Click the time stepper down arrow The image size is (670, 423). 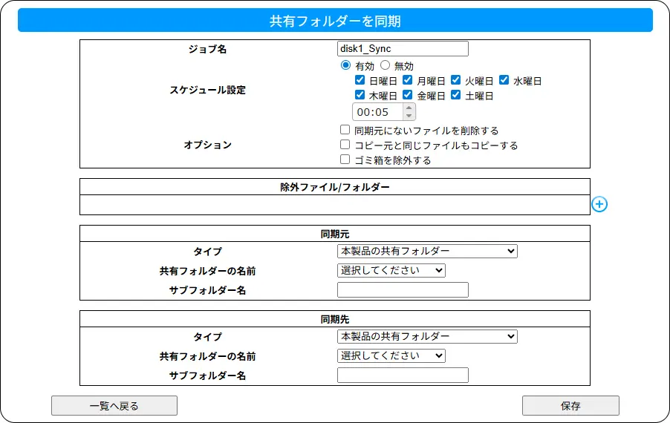[x=408, y=116]
